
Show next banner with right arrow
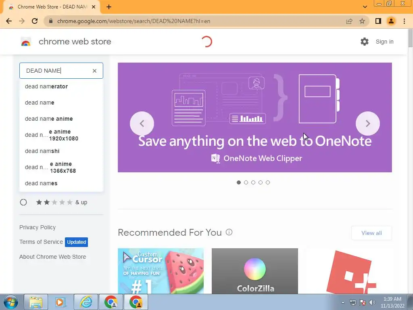(x=368, y=124)
